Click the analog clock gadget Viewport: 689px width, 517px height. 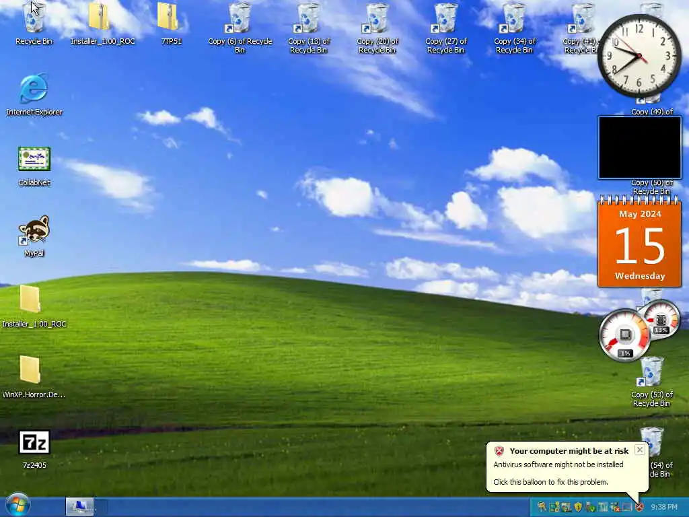pyautogui.click(x=639, y=56)
